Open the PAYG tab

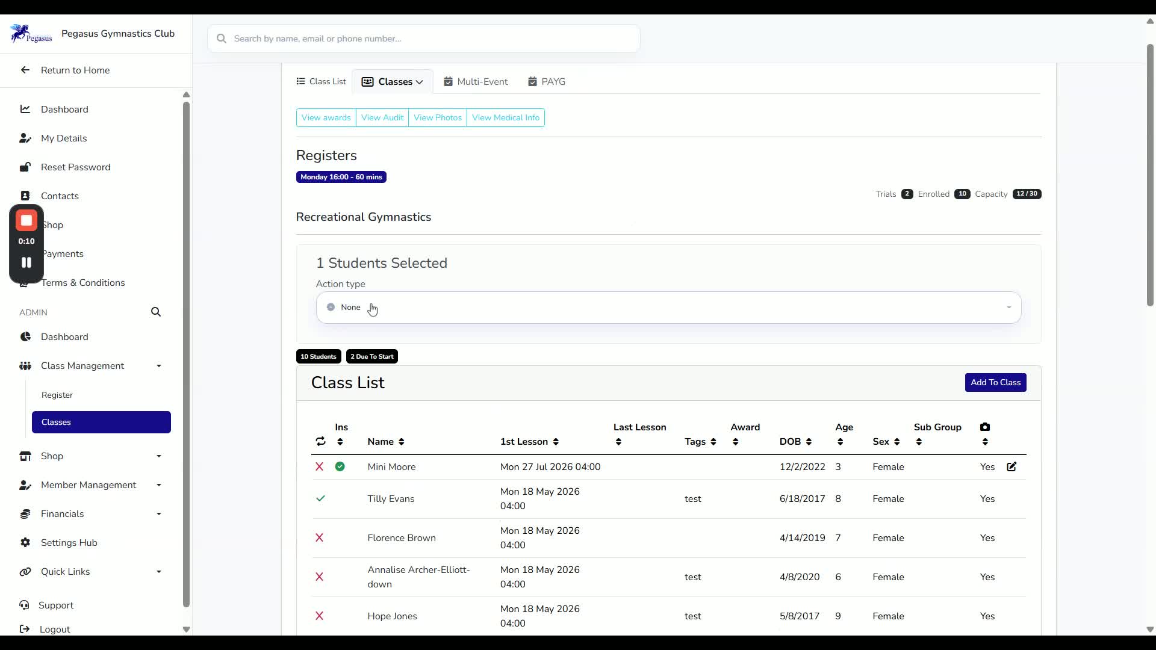coord(547,82)
